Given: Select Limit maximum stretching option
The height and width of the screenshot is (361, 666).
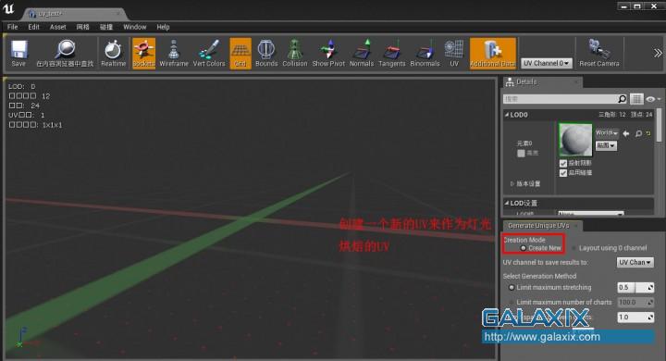Looking at the screenshot, I should (x=512, y=288).
